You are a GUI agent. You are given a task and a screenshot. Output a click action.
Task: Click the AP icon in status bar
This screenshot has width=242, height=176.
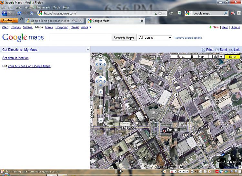(221, 171)
